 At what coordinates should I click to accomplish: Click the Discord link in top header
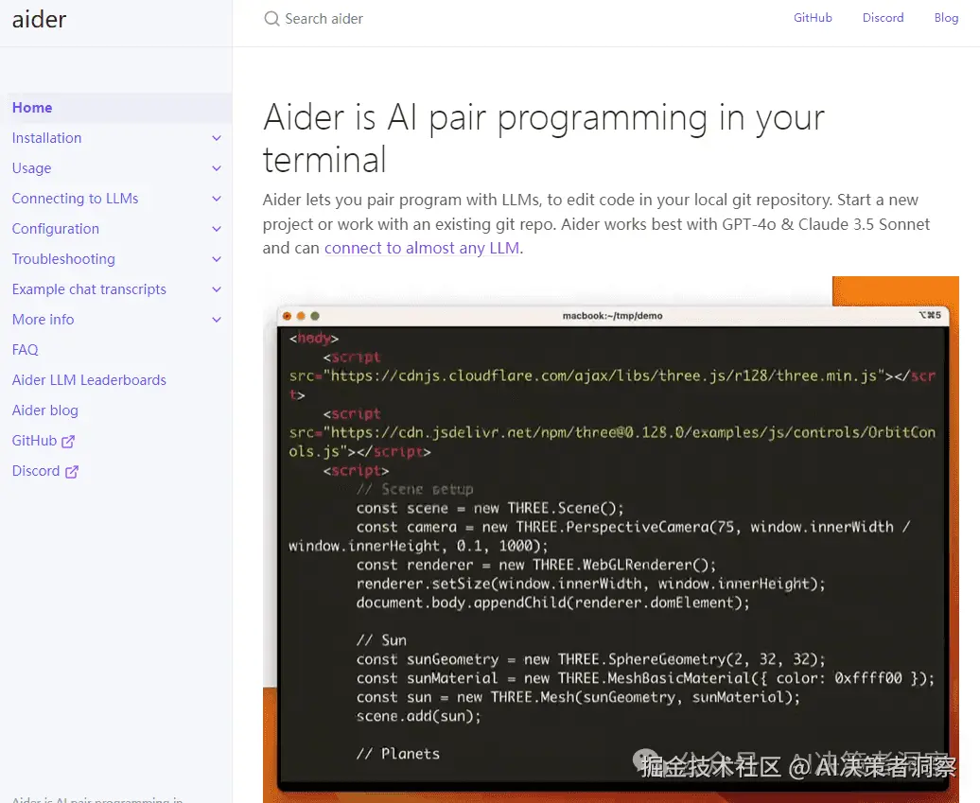(883, 17)
